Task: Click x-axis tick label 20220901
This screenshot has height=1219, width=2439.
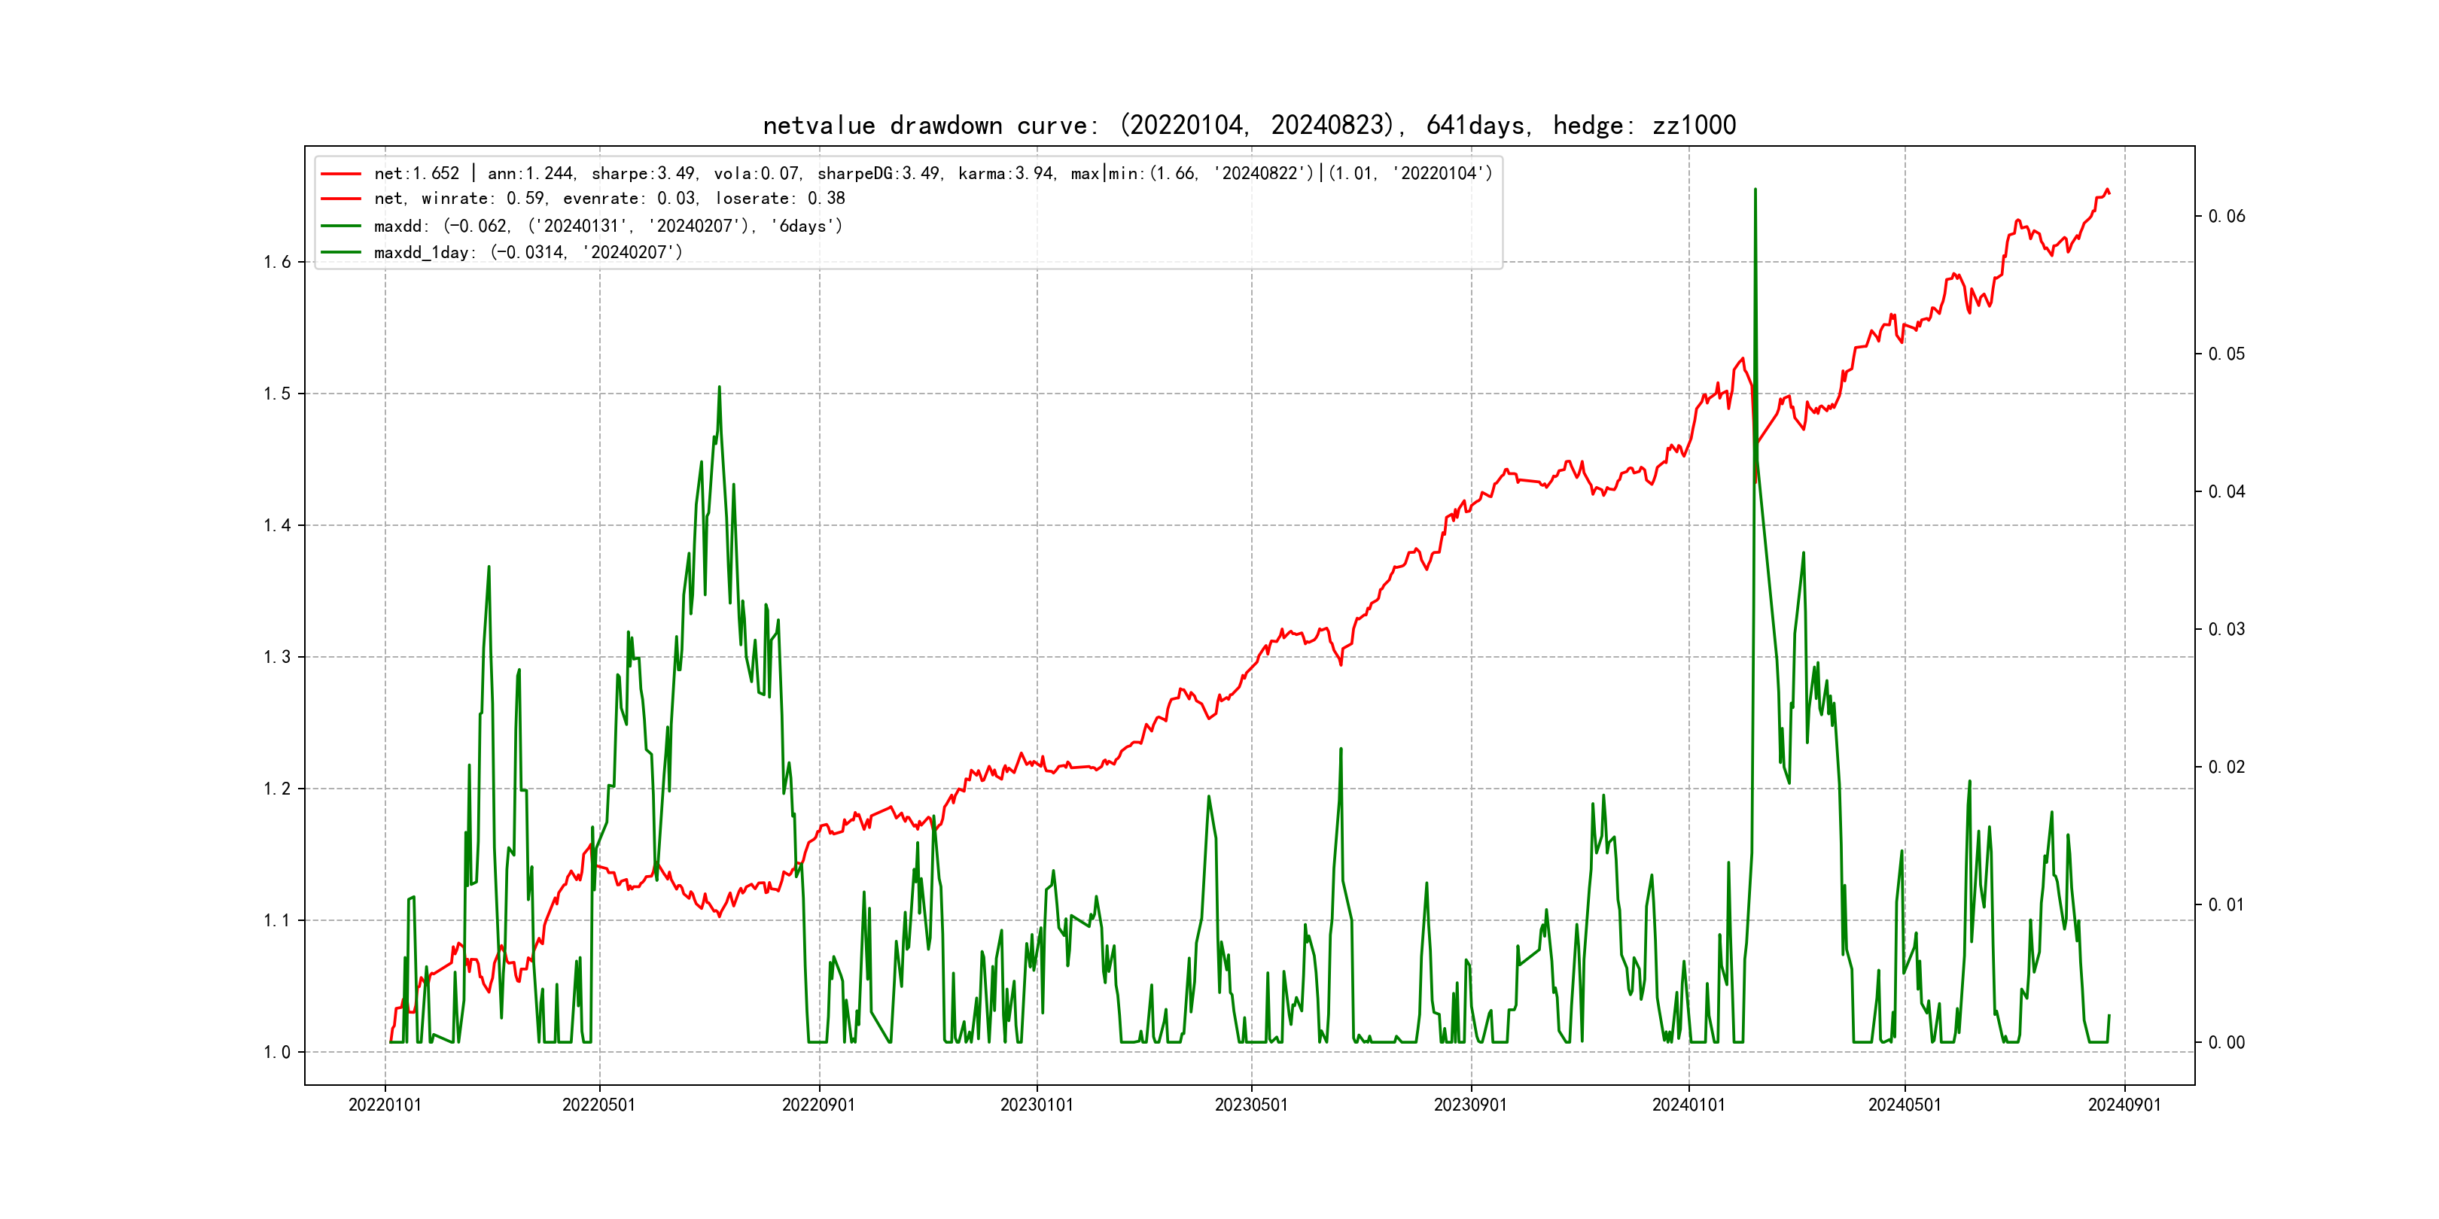Action: [x=818, y=1105]
